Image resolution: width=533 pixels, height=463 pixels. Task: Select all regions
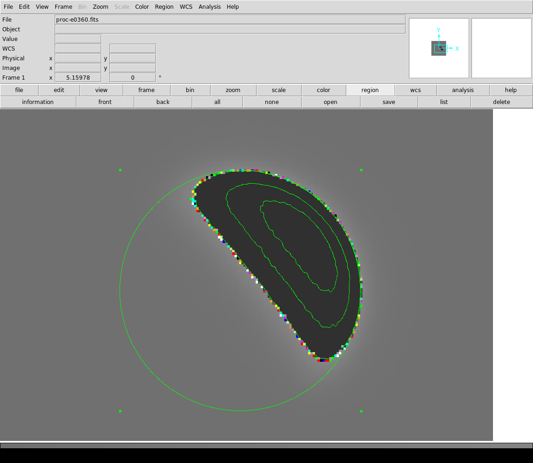[217, 102]
